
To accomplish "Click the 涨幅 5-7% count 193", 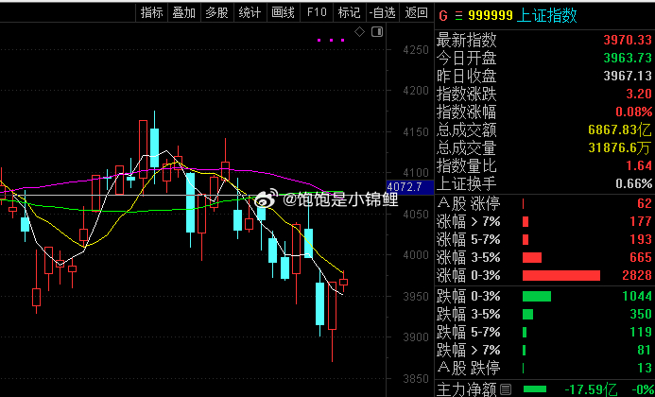I will coord(641,239).
